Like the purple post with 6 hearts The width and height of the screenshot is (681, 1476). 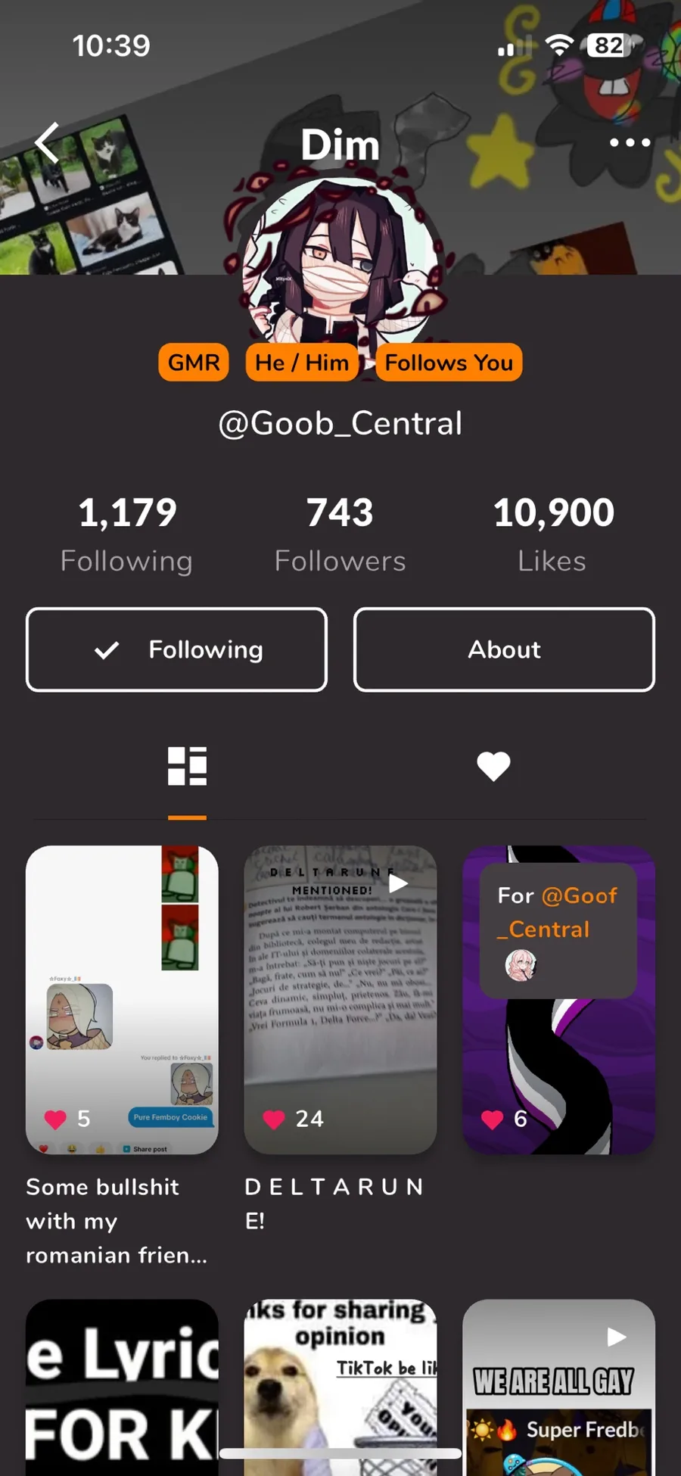(x=493, y=1119)
